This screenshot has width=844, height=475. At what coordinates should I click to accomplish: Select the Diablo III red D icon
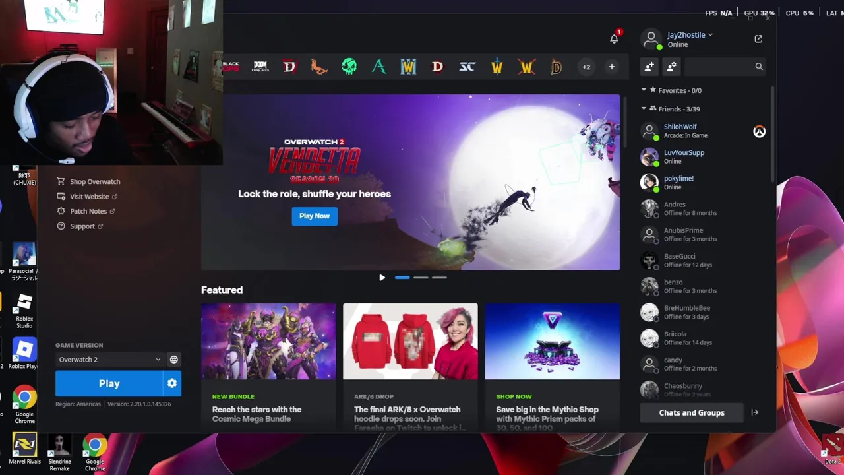(x=438, y=67)
